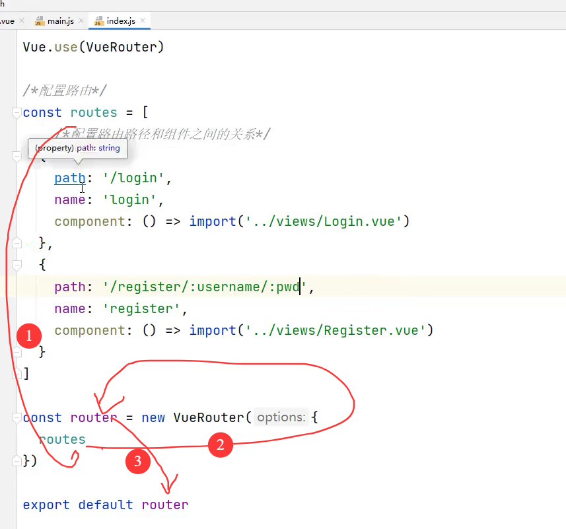Click router in export default line
566x529 pixels.
click(165, 505)
